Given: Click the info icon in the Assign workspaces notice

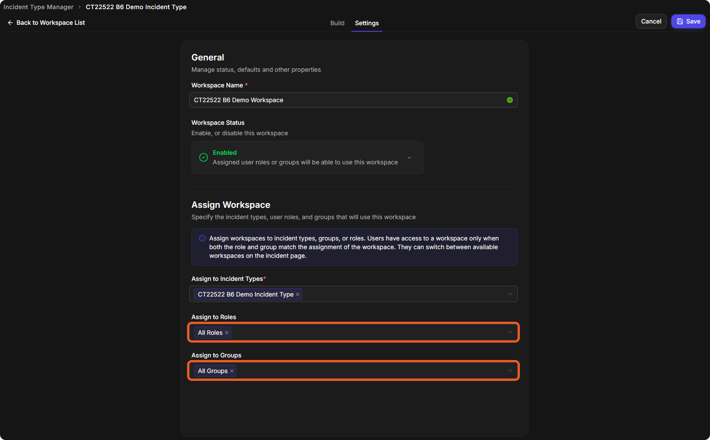Looking at the screenshot, I should pos(202,238).
